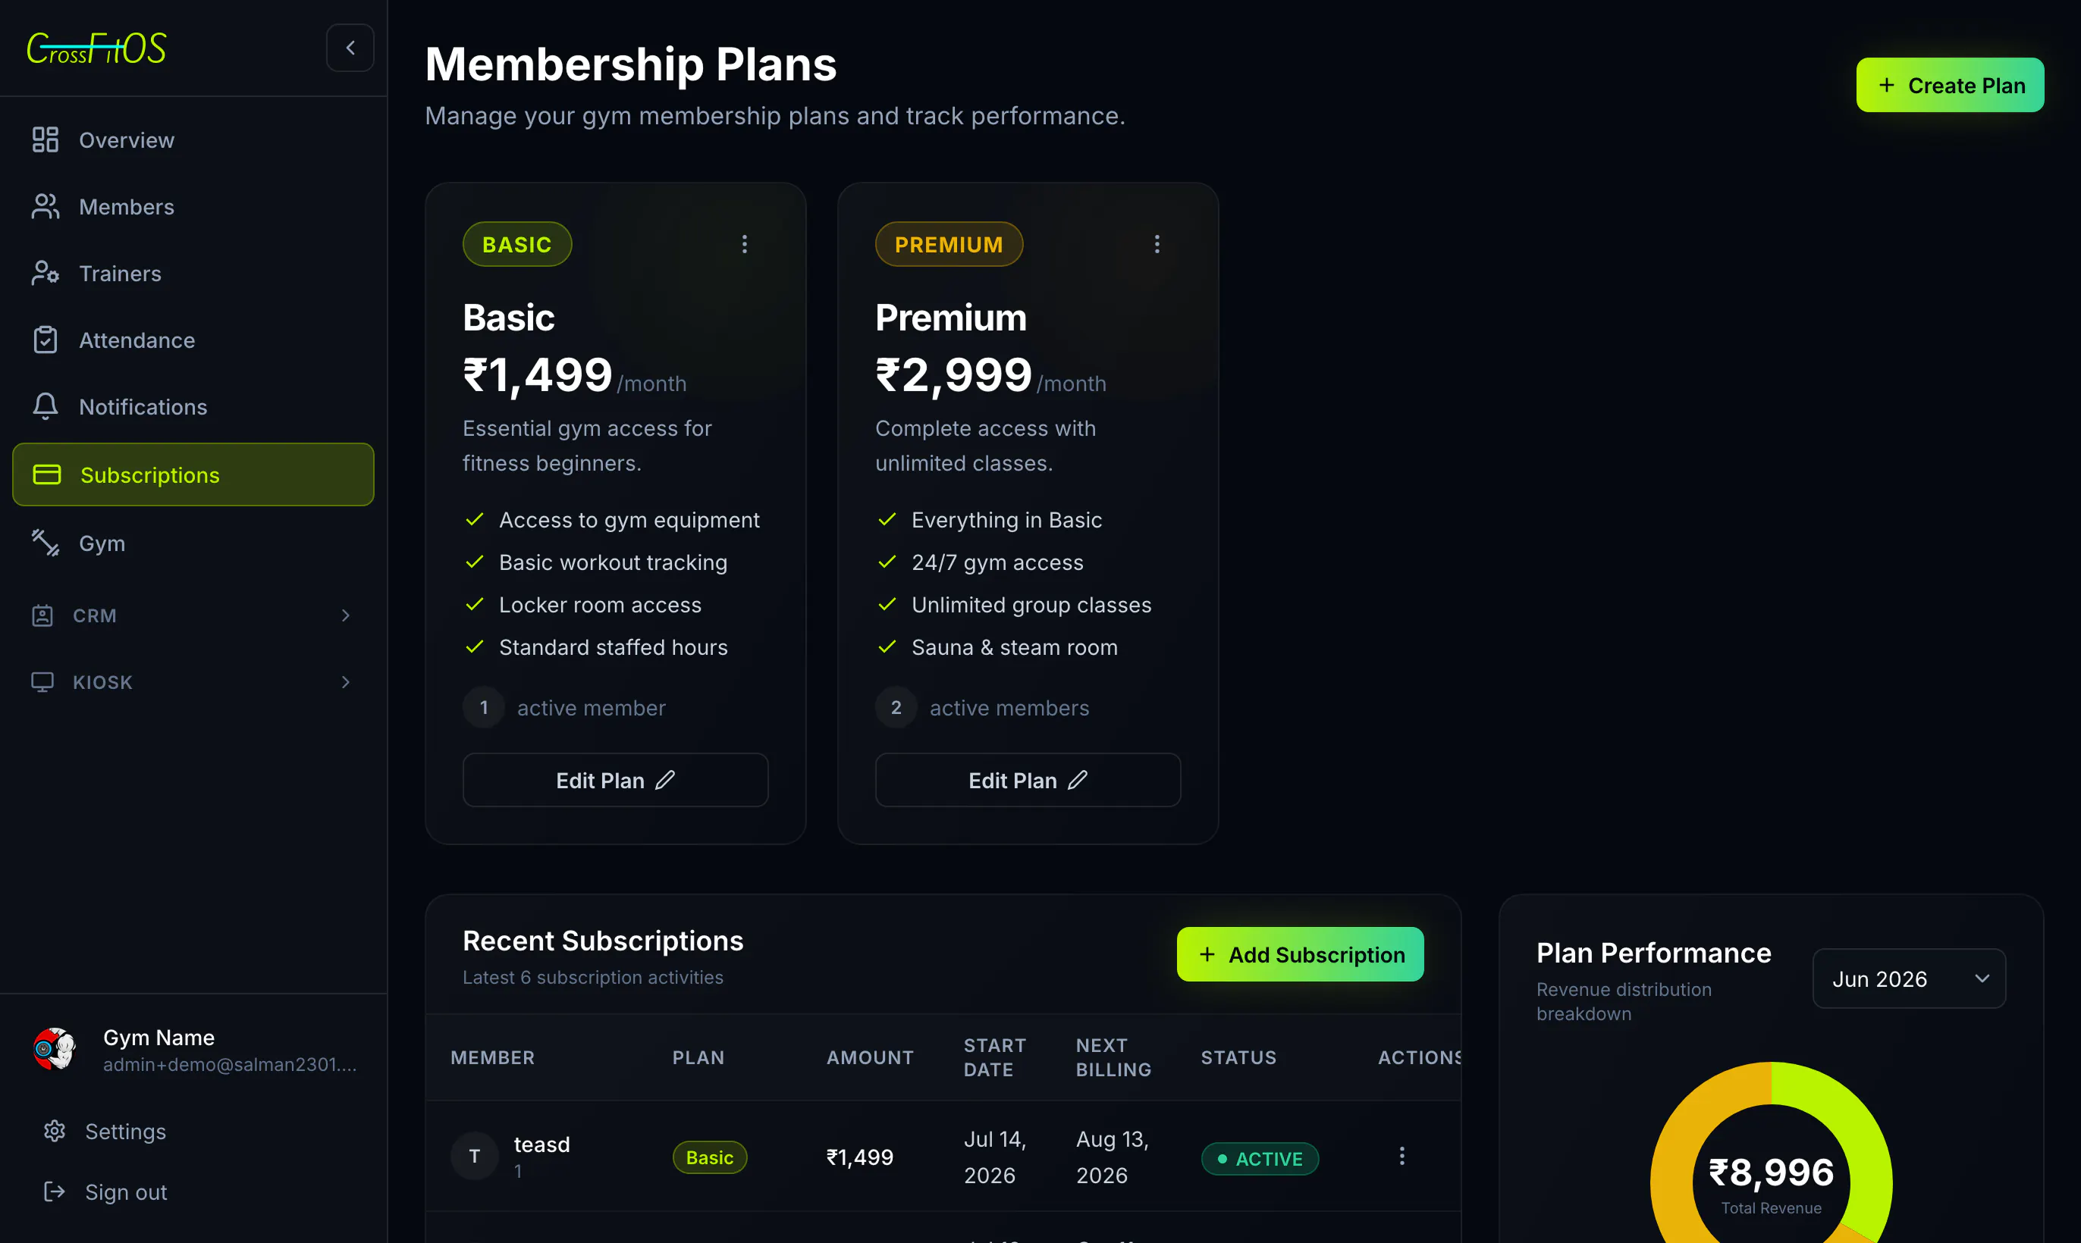The image size is (2081, 1243).
Task: Click the Create Plan button
Action: tap(1949, 86)
